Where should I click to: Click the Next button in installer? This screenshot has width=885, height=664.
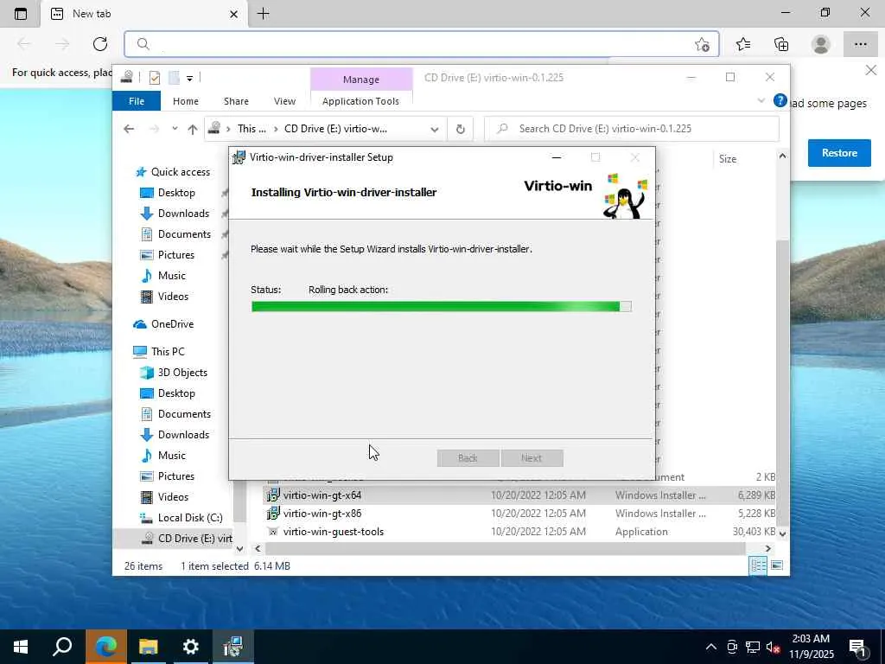point(532,458)
